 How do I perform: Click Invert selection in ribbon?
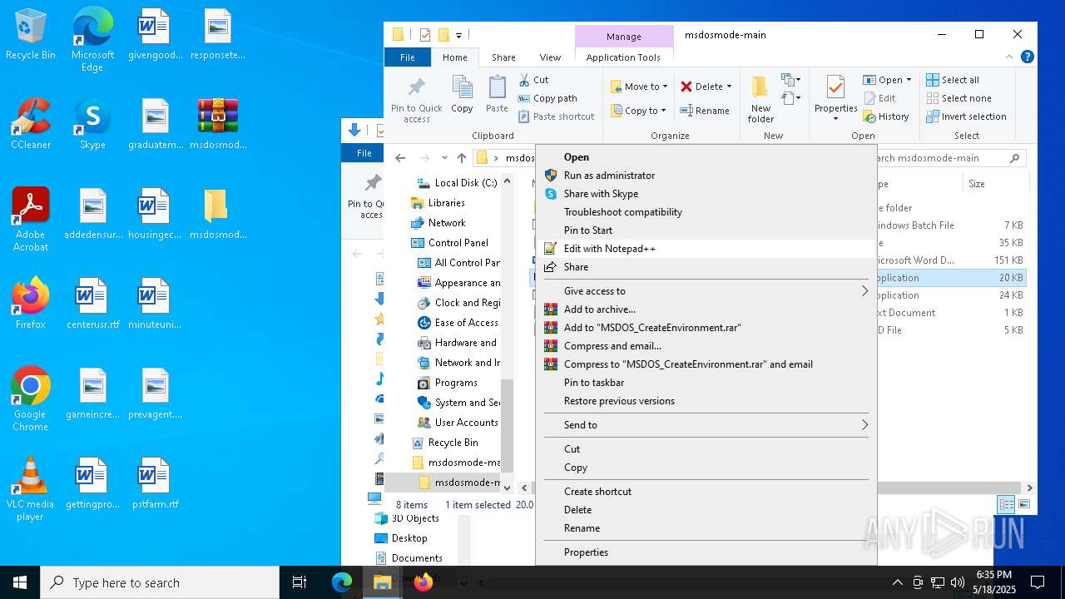point(967,116)
